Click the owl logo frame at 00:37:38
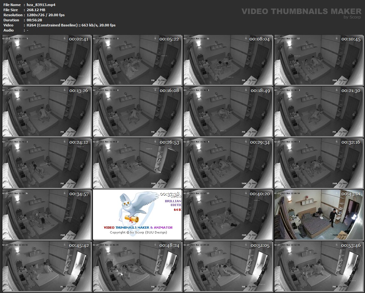The width and height of the screenshot is (365, 293). click(137, 215)
